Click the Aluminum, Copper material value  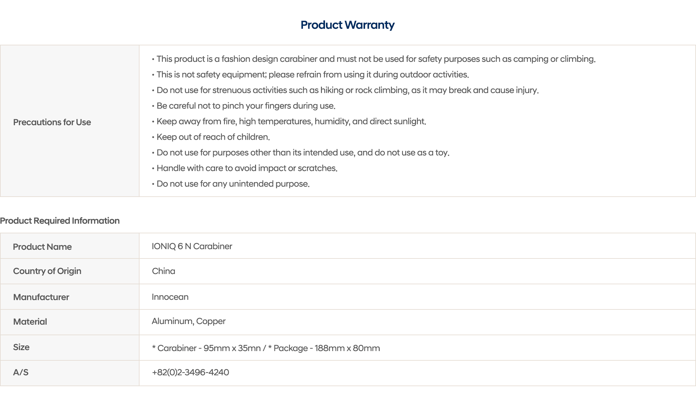point(188,321)
